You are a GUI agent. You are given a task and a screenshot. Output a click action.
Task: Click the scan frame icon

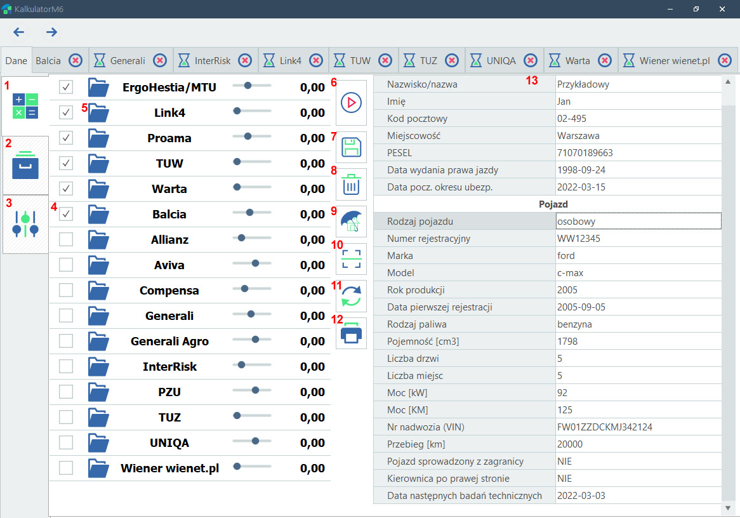pos(351,259)
